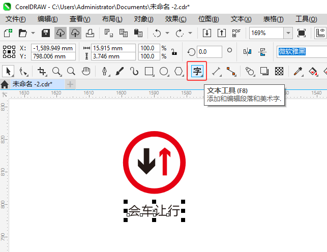327x252 pixels.
Task: Select the Pan hand tool
Action: (x=86, y=71)
